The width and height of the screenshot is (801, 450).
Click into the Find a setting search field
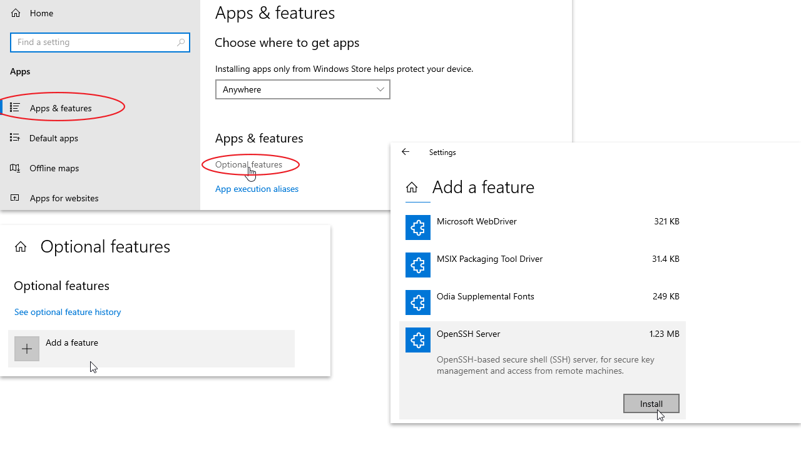94,42
